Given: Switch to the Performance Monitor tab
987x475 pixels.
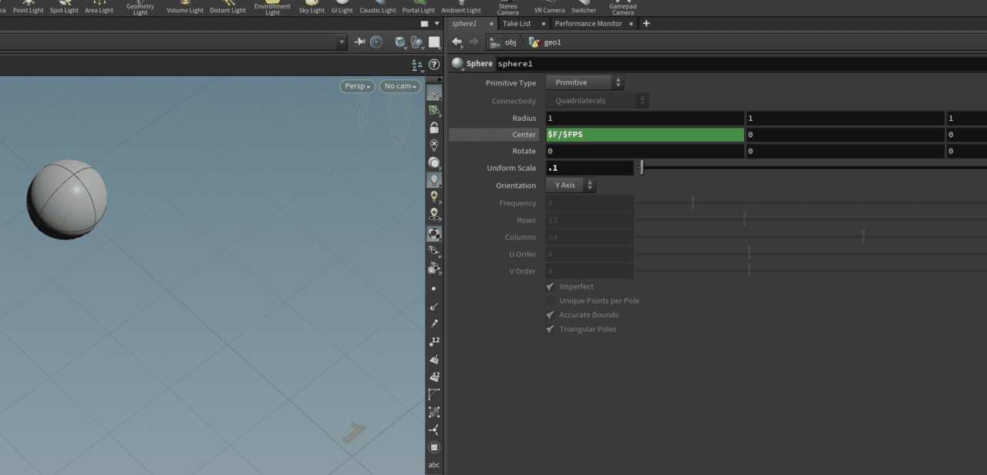Looking at the screenshot, I should click(588, 24).
